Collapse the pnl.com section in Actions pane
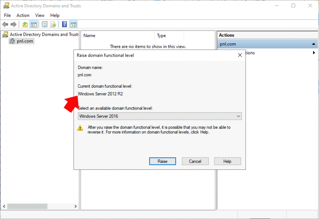Screen dimensions: 319x219 313,44
